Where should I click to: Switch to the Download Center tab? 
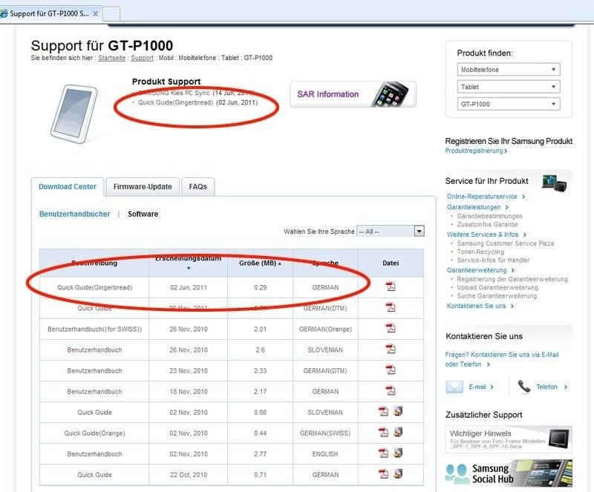pyautogui.click(x=68, y=187)
